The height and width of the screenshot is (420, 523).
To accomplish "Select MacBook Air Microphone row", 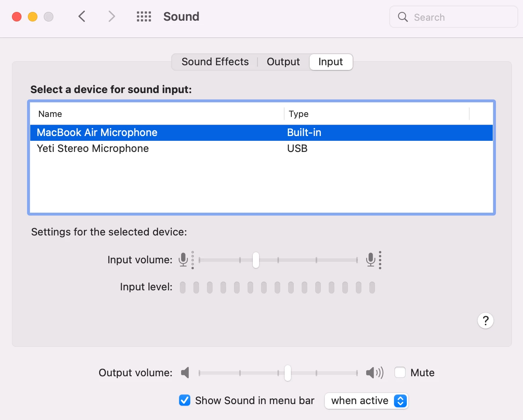I will [261, 132].
